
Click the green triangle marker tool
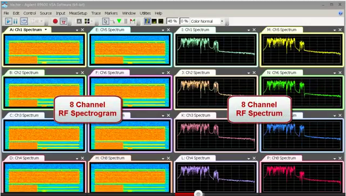(x=119, y=21)
